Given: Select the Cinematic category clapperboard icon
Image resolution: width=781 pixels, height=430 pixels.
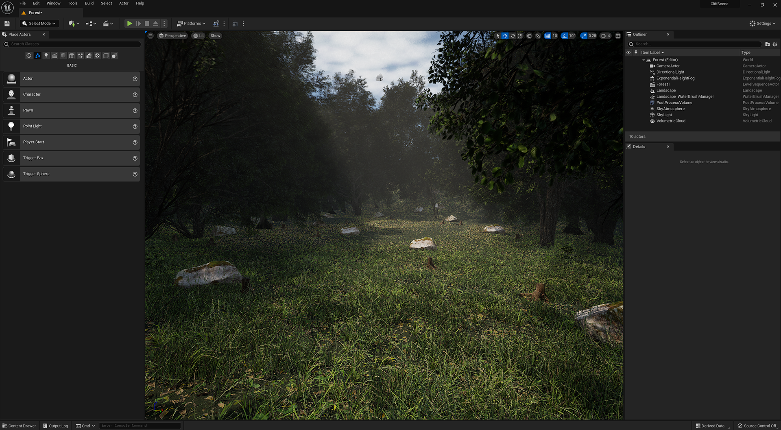Looking at the screenshot, I should click(x=55, y=56).
